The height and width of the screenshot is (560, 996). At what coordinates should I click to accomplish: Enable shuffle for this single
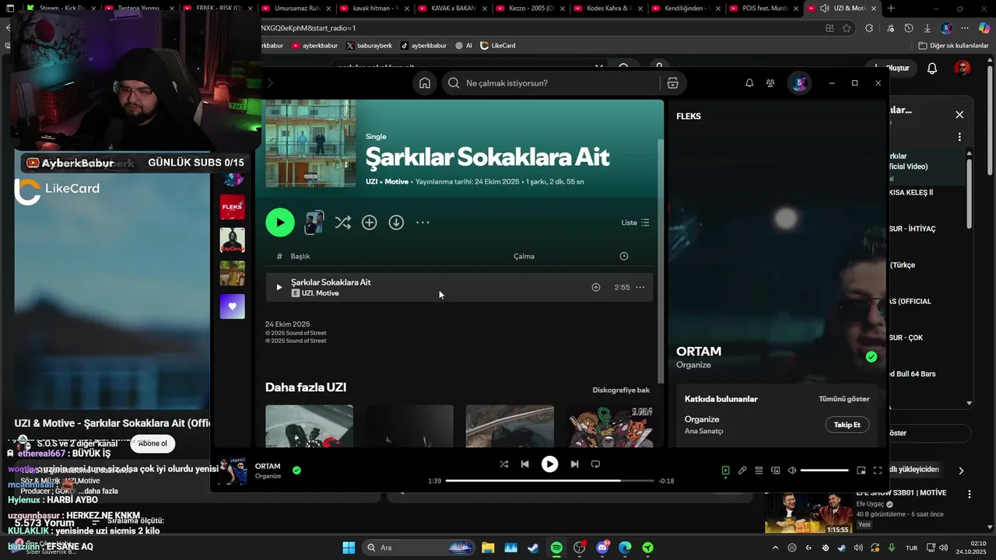(342, 222)
